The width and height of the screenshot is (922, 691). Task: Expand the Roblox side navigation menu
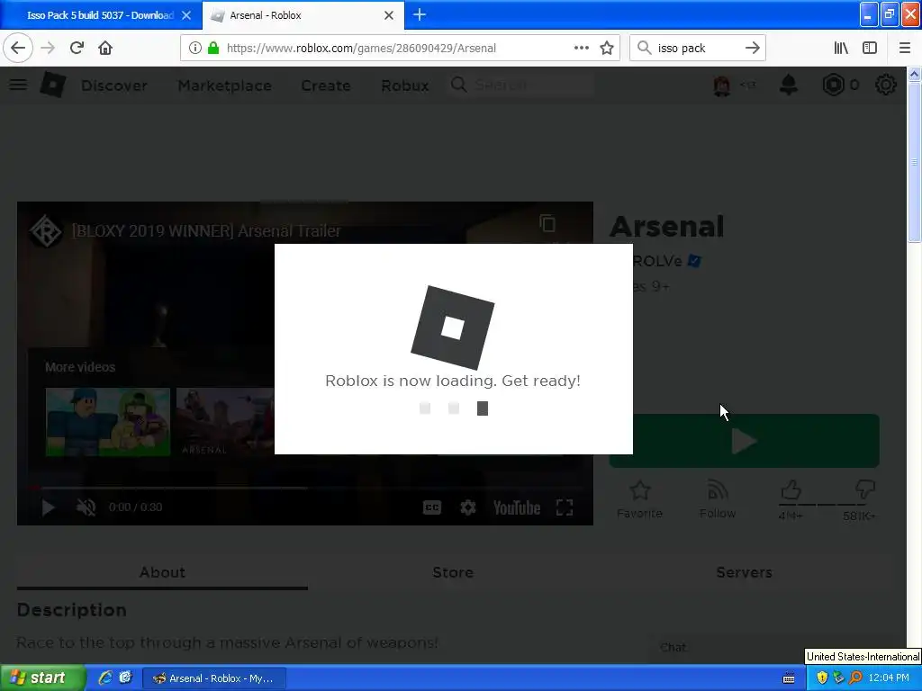(18, 85)
